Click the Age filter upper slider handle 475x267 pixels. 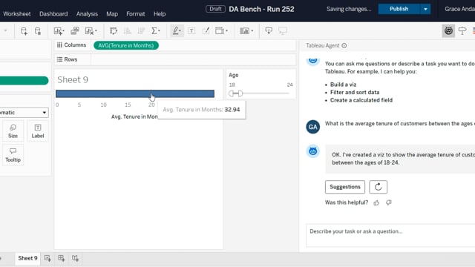tap(240, 93)
